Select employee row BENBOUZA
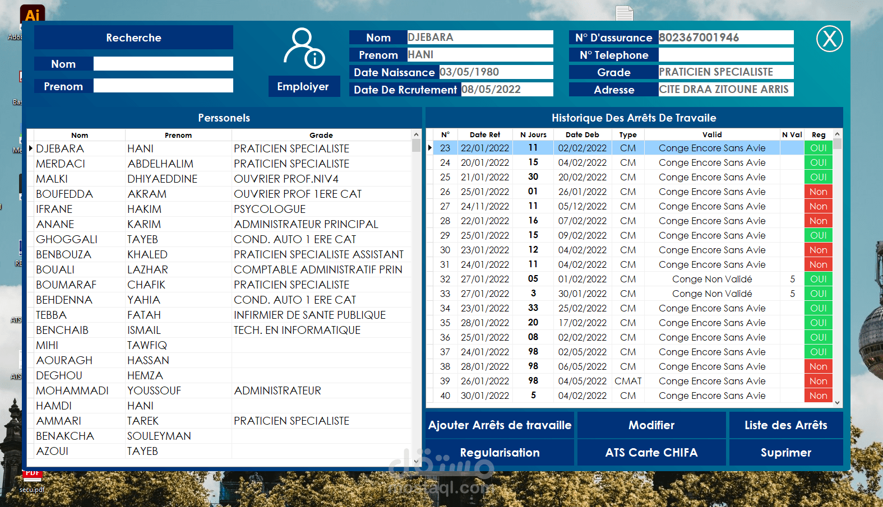Image resolution: width=883 pixels, height=507 pixels. 219,254
